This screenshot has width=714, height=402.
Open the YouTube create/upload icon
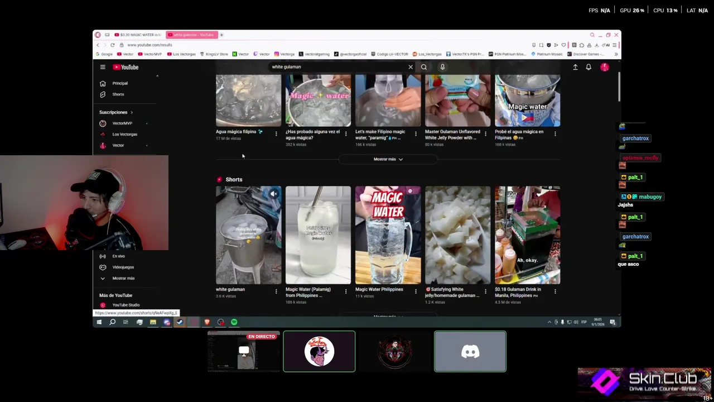575,67
